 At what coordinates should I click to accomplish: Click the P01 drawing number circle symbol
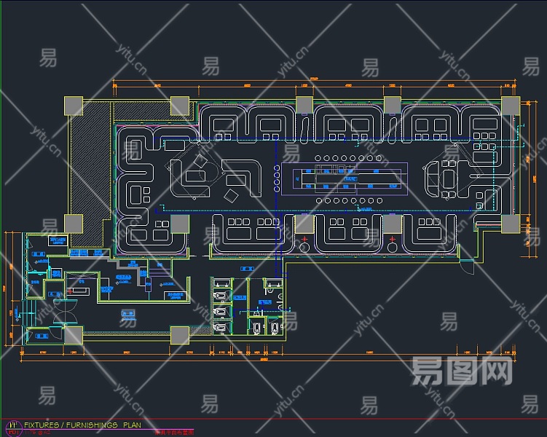tap(14, 429)
